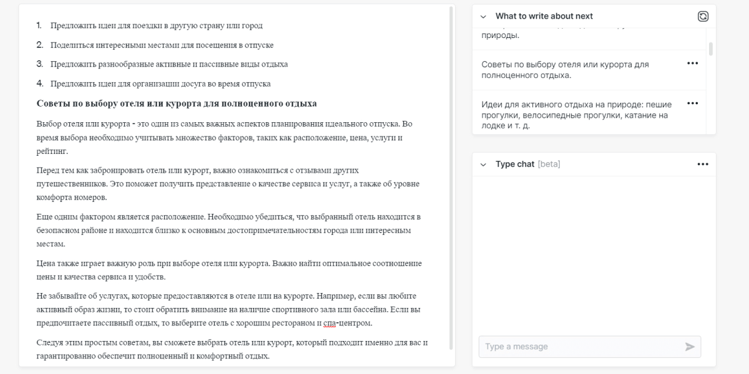This screenshot has height=374, width=749.
Task: Place the cursor in the paragraph starting Еще одним фактором
Action: [x=229, y=230]
